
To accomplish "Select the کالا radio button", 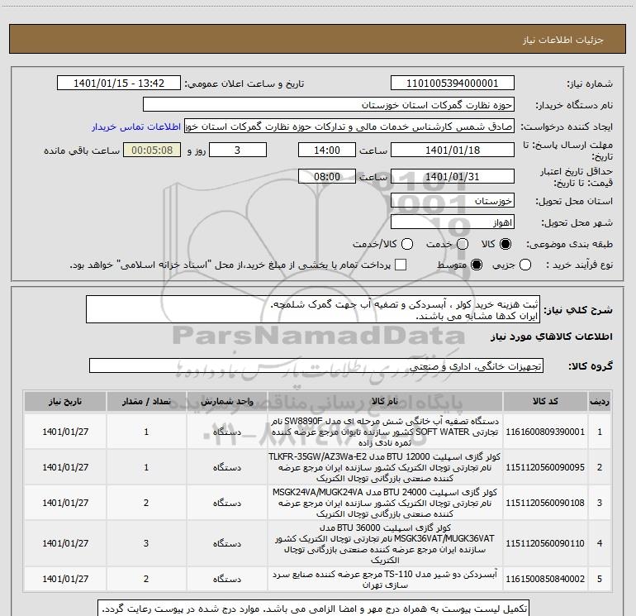I will point(505,244).
